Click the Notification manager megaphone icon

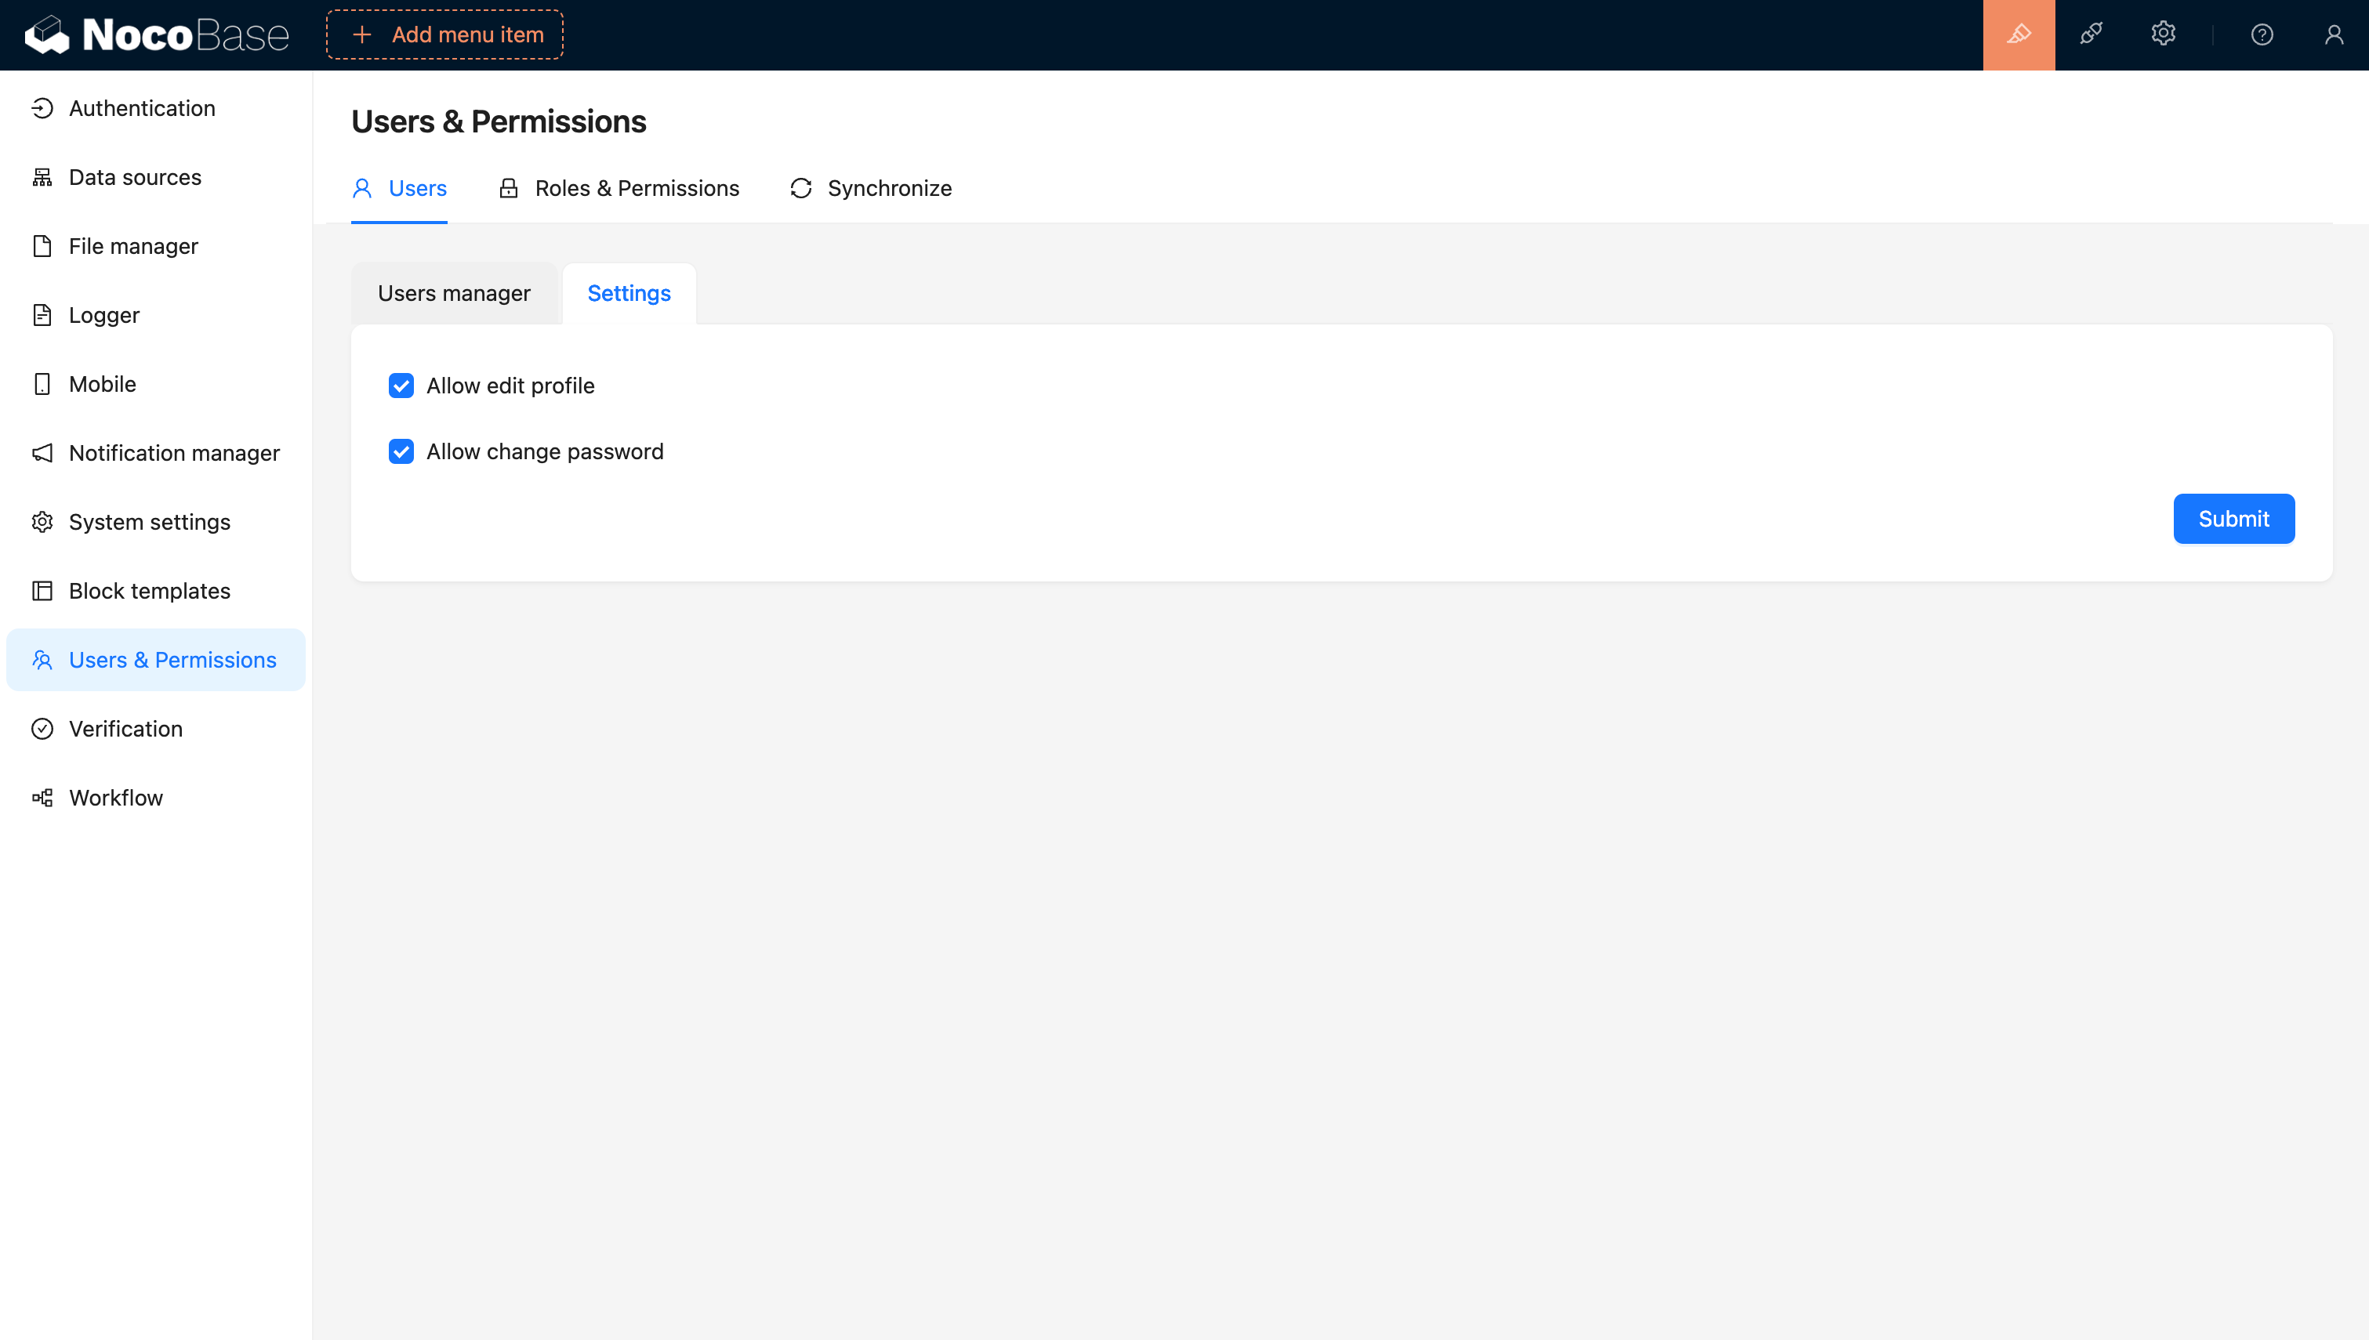click(42, 453)
